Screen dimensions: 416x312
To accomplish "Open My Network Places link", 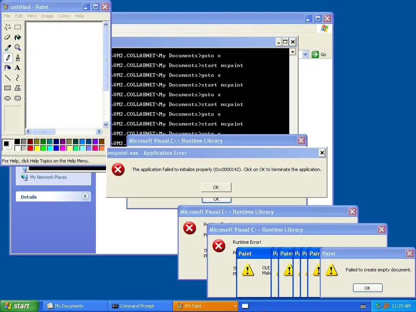I will (48, 177).
